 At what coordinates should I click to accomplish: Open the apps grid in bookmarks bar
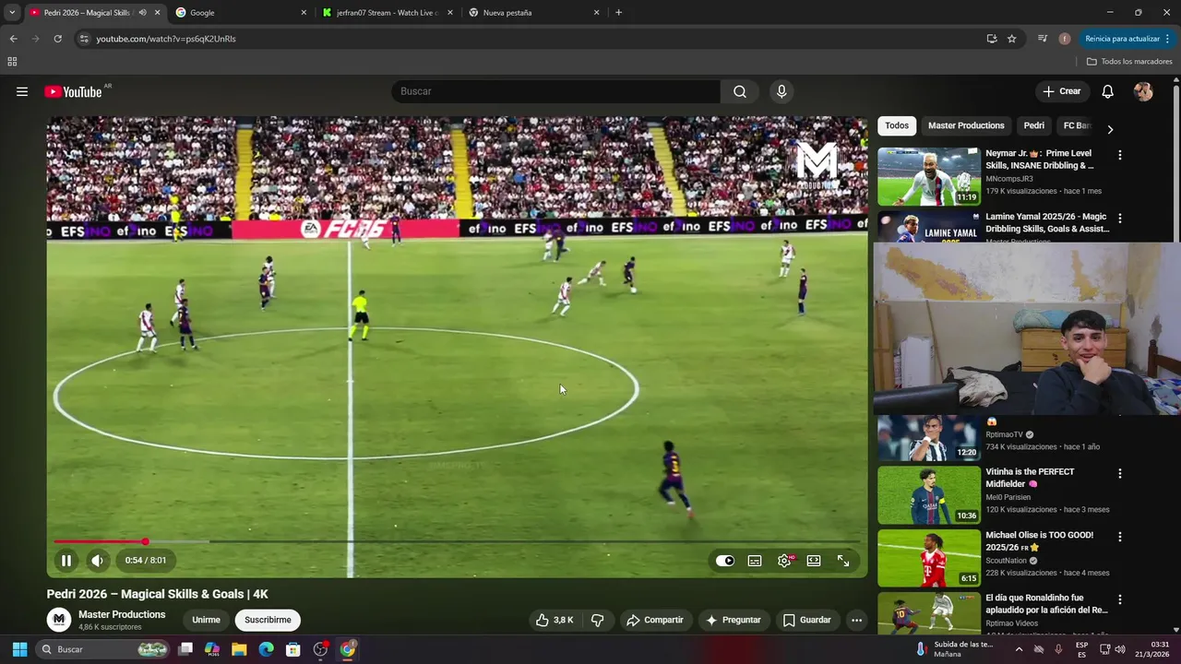pyautogui.click(x=12, y=62)
